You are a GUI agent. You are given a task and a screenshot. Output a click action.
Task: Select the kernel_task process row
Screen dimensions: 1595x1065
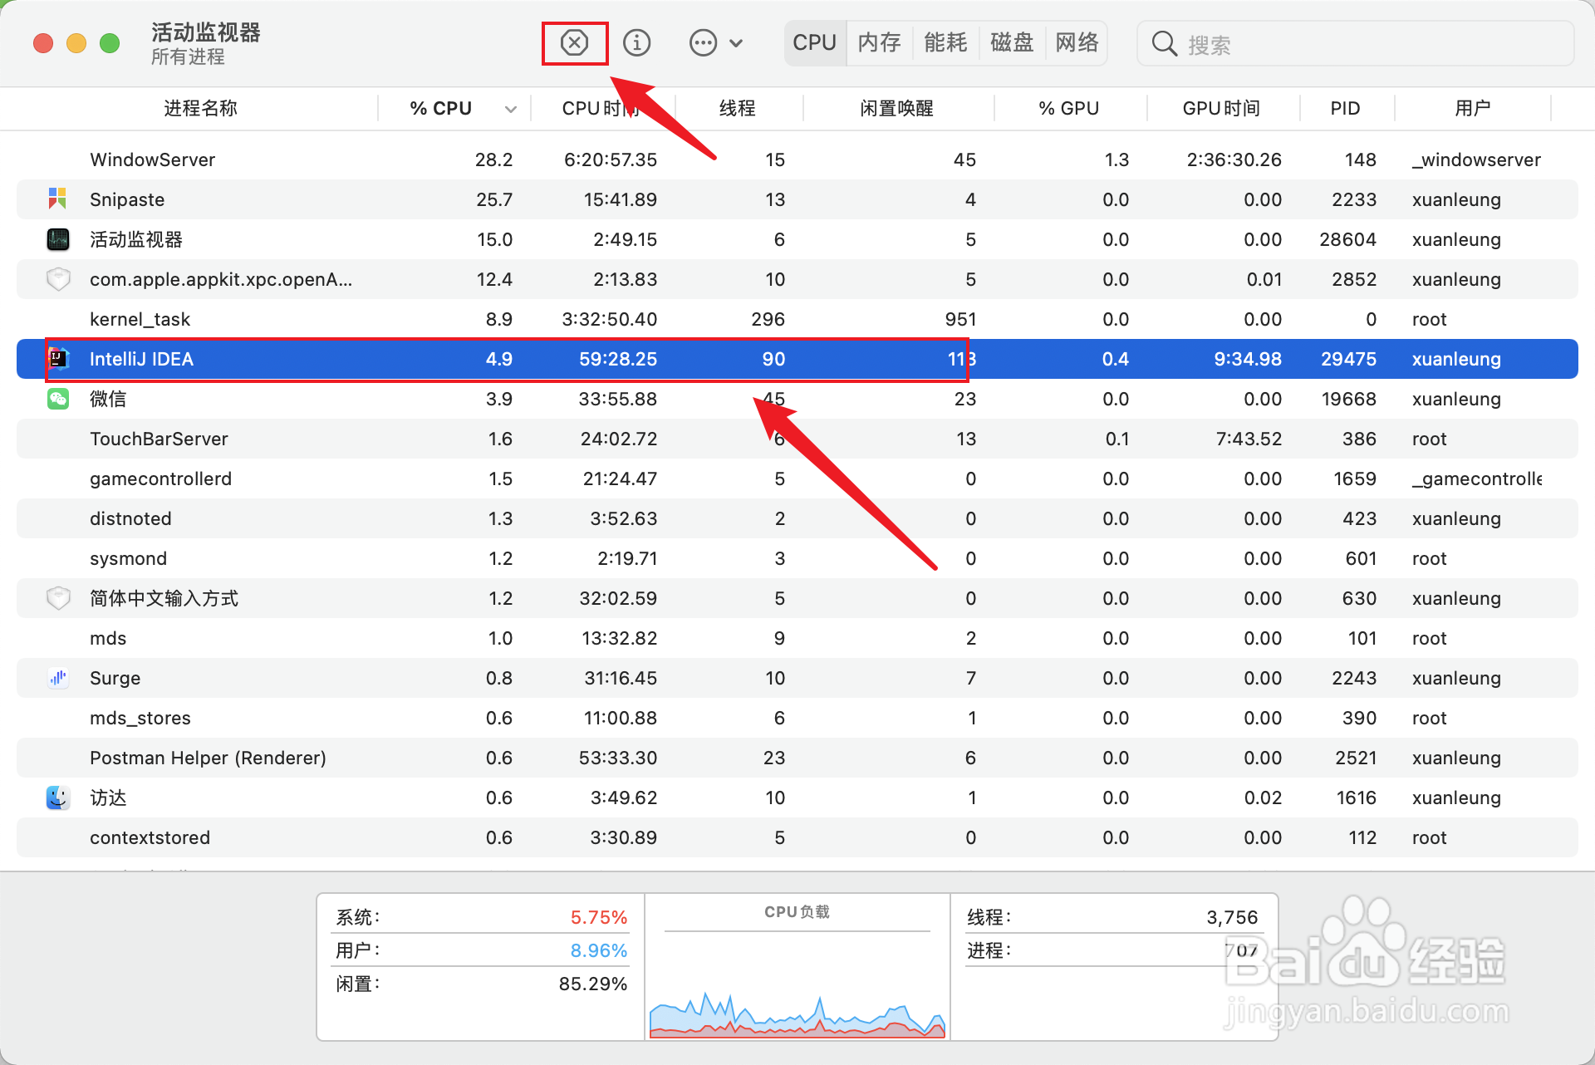coord(797,319)
